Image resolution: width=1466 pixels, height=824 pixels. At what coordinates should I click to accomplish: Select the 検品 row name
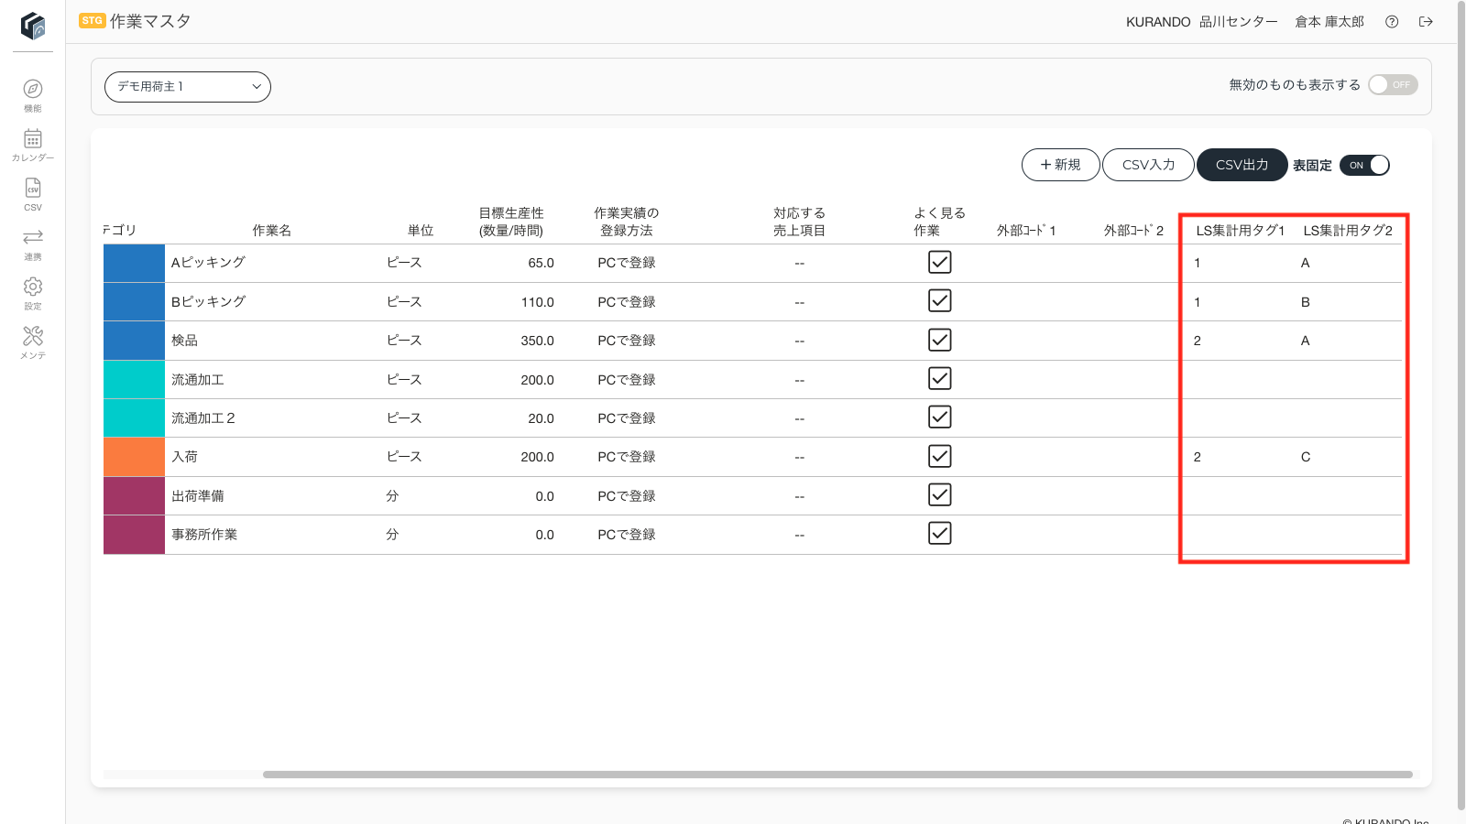point(184,341)
